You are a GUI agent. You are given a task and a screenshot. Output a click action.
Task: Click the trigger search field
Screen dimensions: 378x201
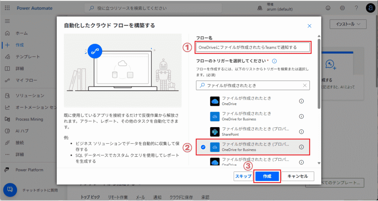[x=252, y=85]
